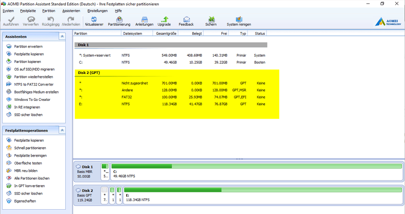Open the Assistenten menu
Viewport: 405px width, 214px height.
click(71, 11)
